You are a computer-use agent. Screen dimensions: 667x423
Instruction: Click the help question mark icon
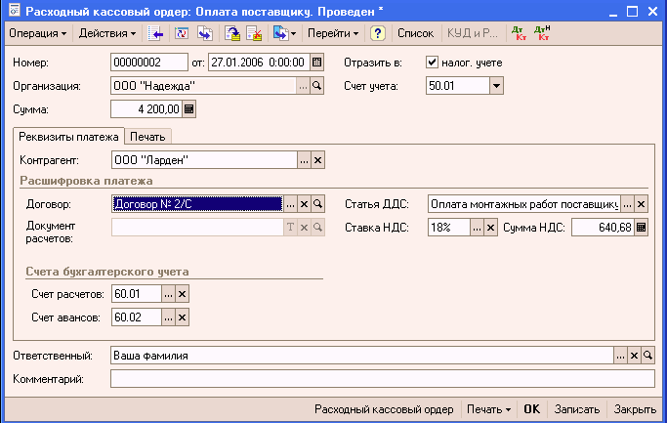click(378, 33)
